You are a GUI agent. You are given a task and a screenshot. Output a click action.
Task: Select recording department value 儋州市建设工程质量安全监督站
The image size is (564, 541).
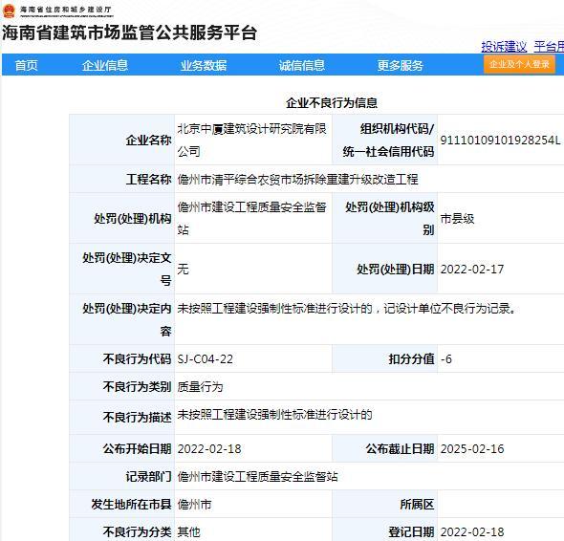pyautogui.click(x=257, y=477)
